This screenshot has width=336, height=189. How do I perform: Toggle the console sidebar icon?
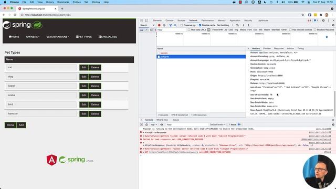pos(141,125)
